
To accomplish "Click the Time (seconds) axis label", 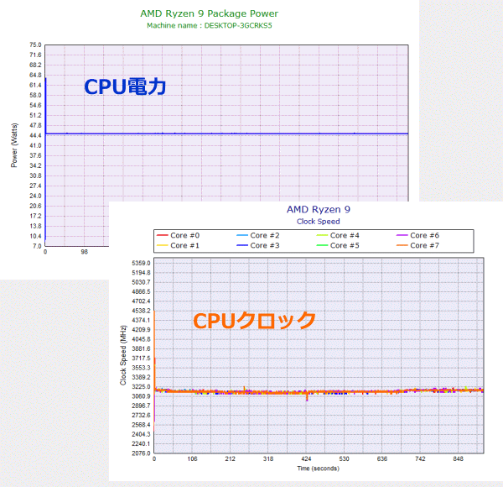I will pyautogui.click(x=319, y=469).
